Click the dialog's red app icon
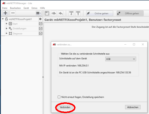 (54, 45)
